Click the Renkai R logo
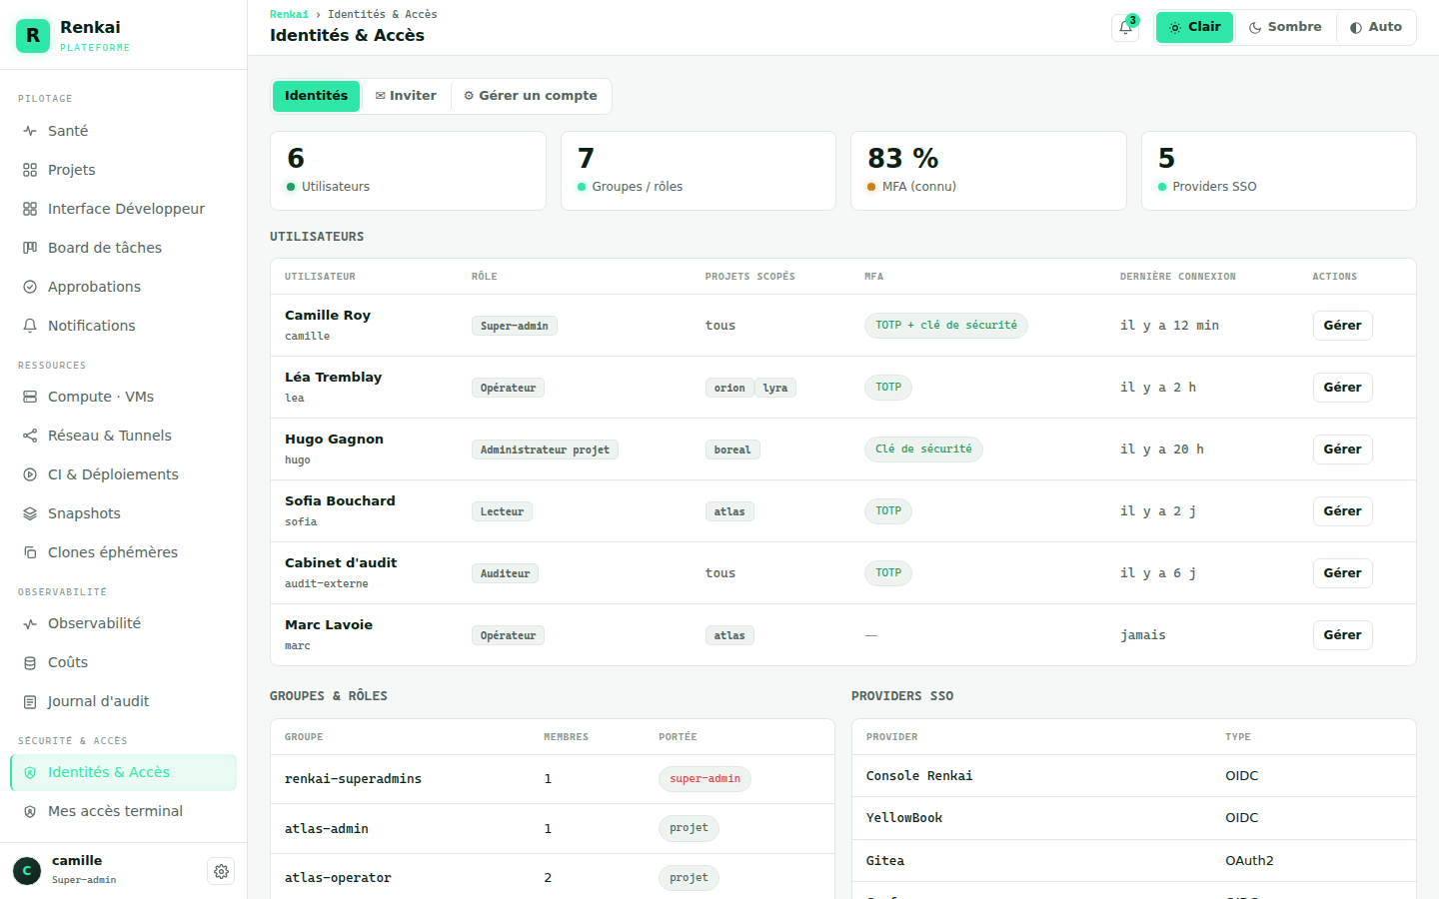1439x899 pixels. 33,36
